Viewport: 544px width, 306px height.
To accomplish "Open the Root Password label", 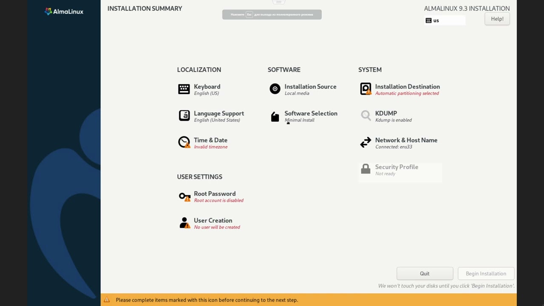I will (x=215, y=194).
